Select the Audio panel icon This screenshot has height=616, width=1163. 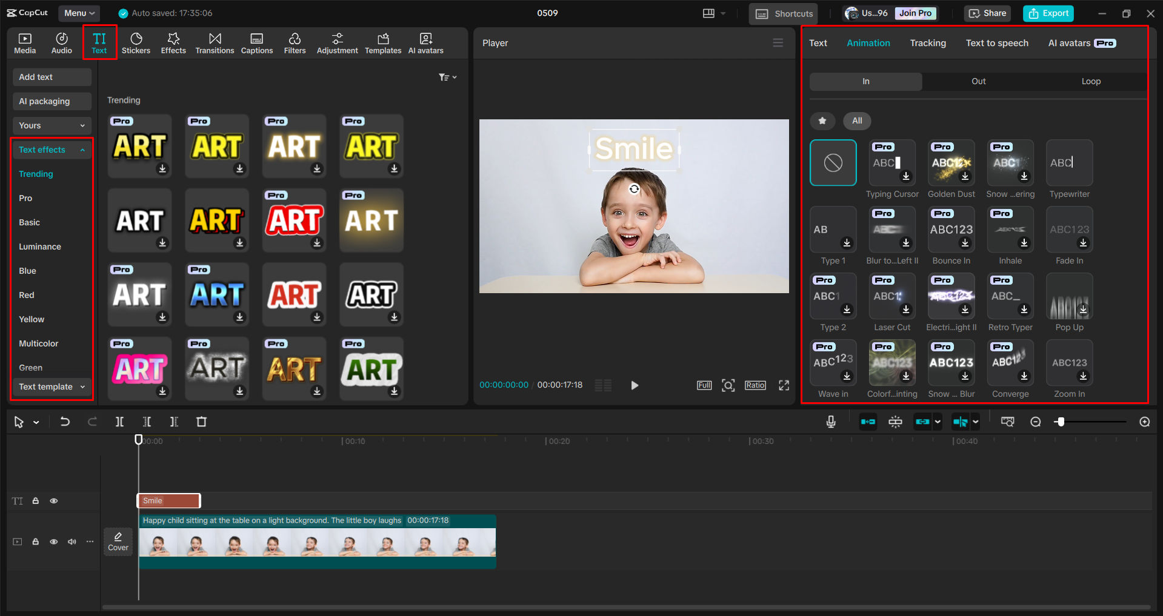pyautogui.click(x=61, y=42)
